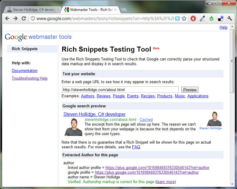The image size is (237, 189).
Task: Open the Recipes example link
Action: (148, 96)
